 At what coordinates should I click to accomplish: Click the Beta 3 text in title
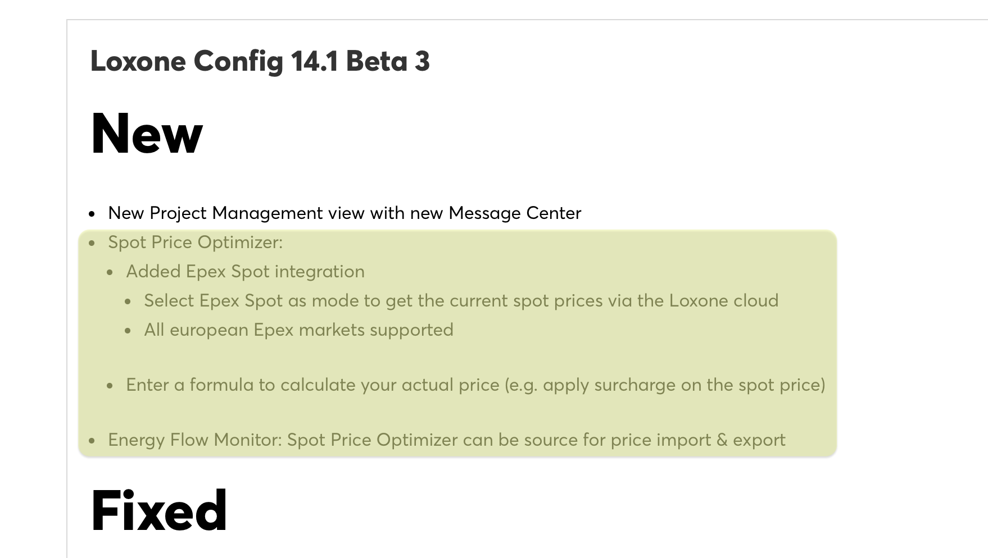388,61
